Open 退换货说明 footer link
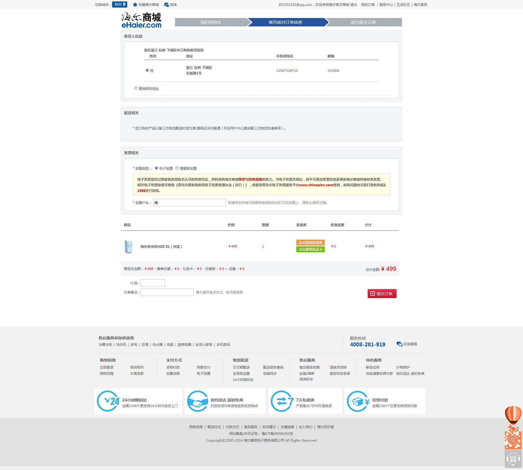The width and height of the screenshot is (523, 470). pos(338,367)
